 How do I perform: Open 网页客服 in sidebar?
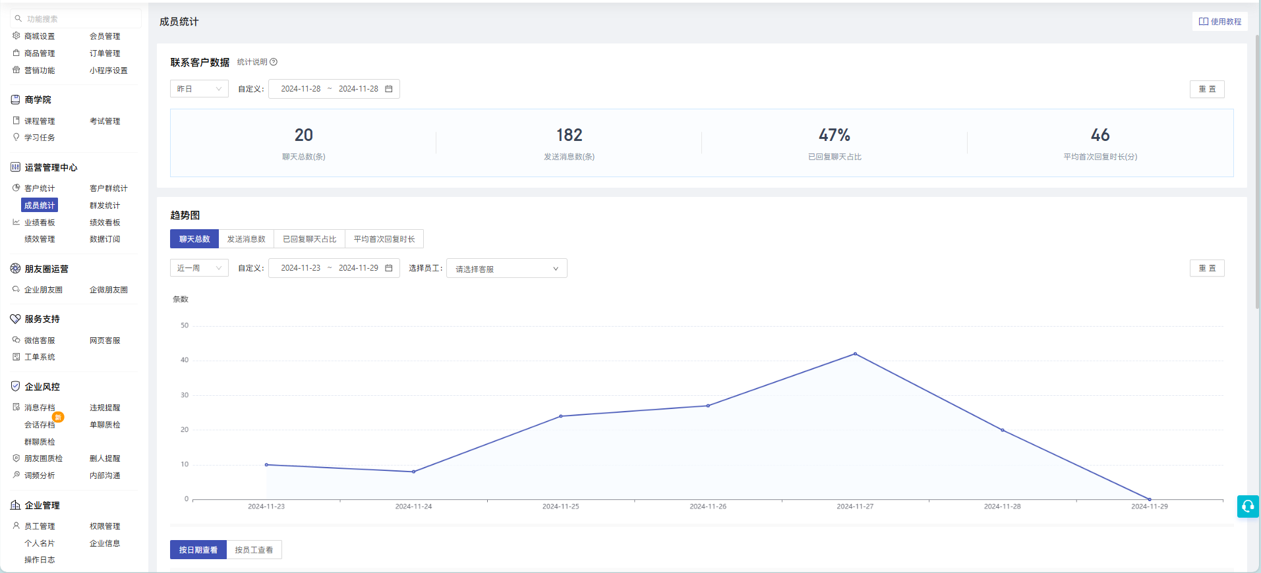[105, 341]
